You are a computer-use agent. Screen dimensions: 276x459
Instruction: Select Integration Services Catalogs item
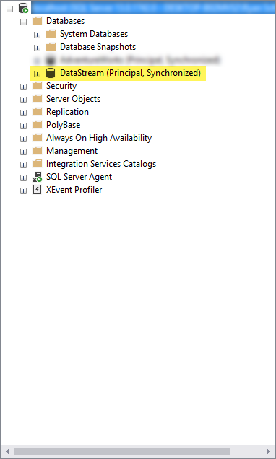[101, 164]
